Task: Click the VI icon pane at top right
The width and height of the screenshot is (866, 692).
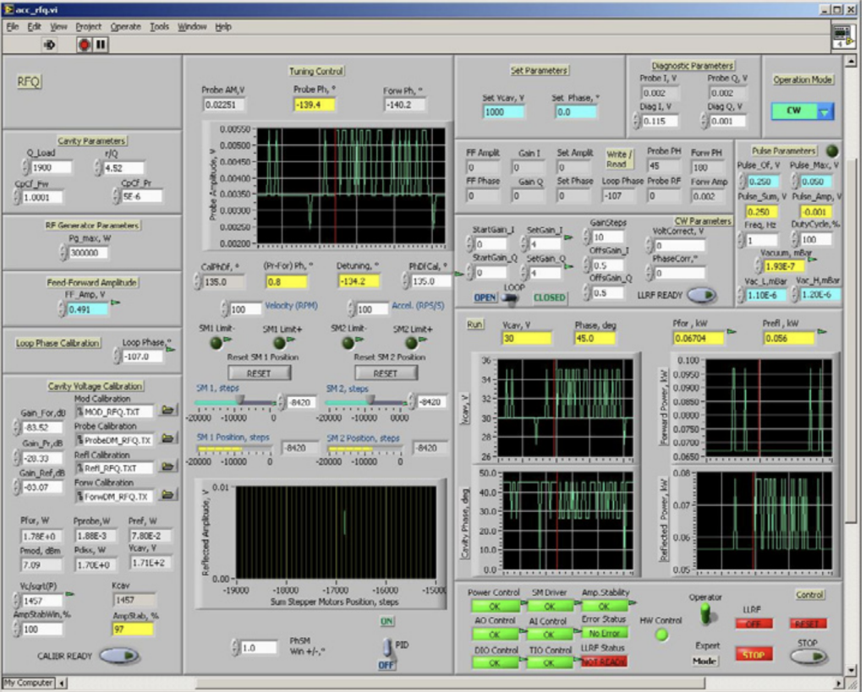Action: [843, 35]
